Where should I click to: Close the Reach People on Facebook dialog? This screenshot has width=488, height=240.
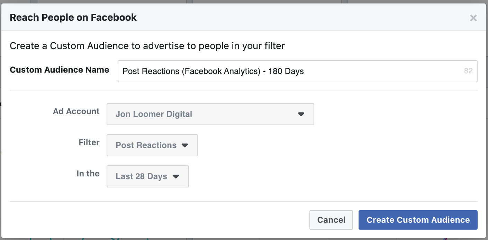(x=473, y=18)
